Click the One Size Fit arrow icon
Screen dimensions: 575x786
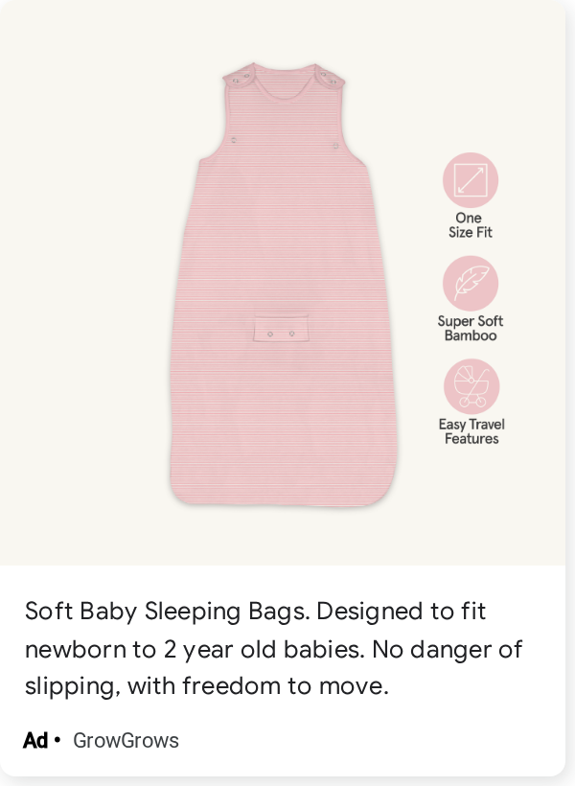tap(471, 180)
